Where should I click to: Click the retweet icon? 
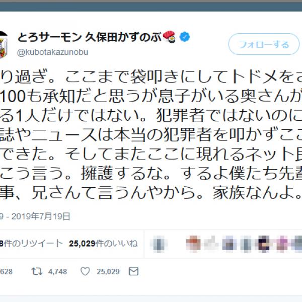coord(37,271)
